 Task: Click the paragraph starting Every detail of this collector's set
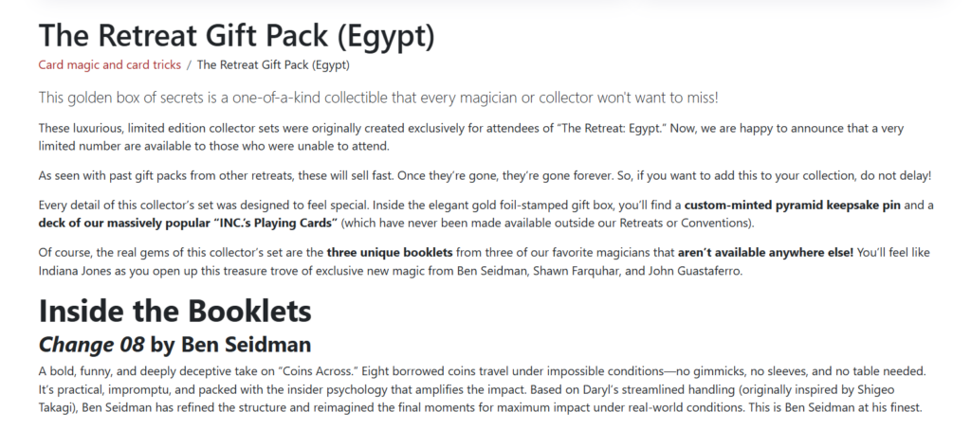[x=486, y=214]
